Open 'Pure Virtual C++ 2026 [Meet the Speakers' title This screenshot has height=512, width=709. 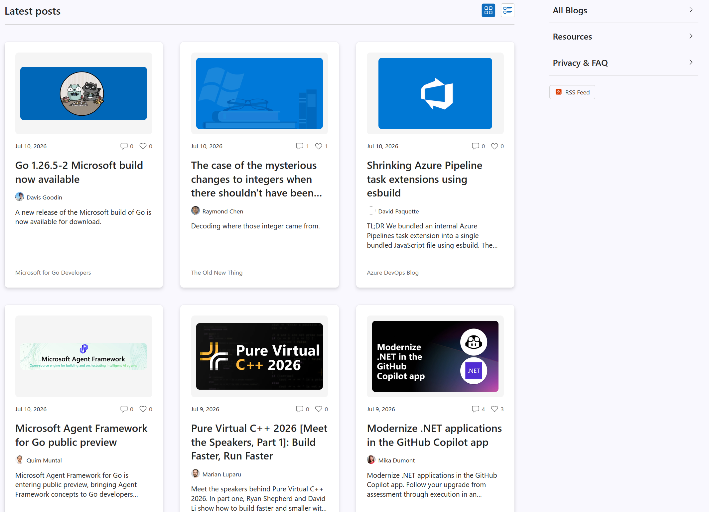pyautogui.click(x=259, y=442)
